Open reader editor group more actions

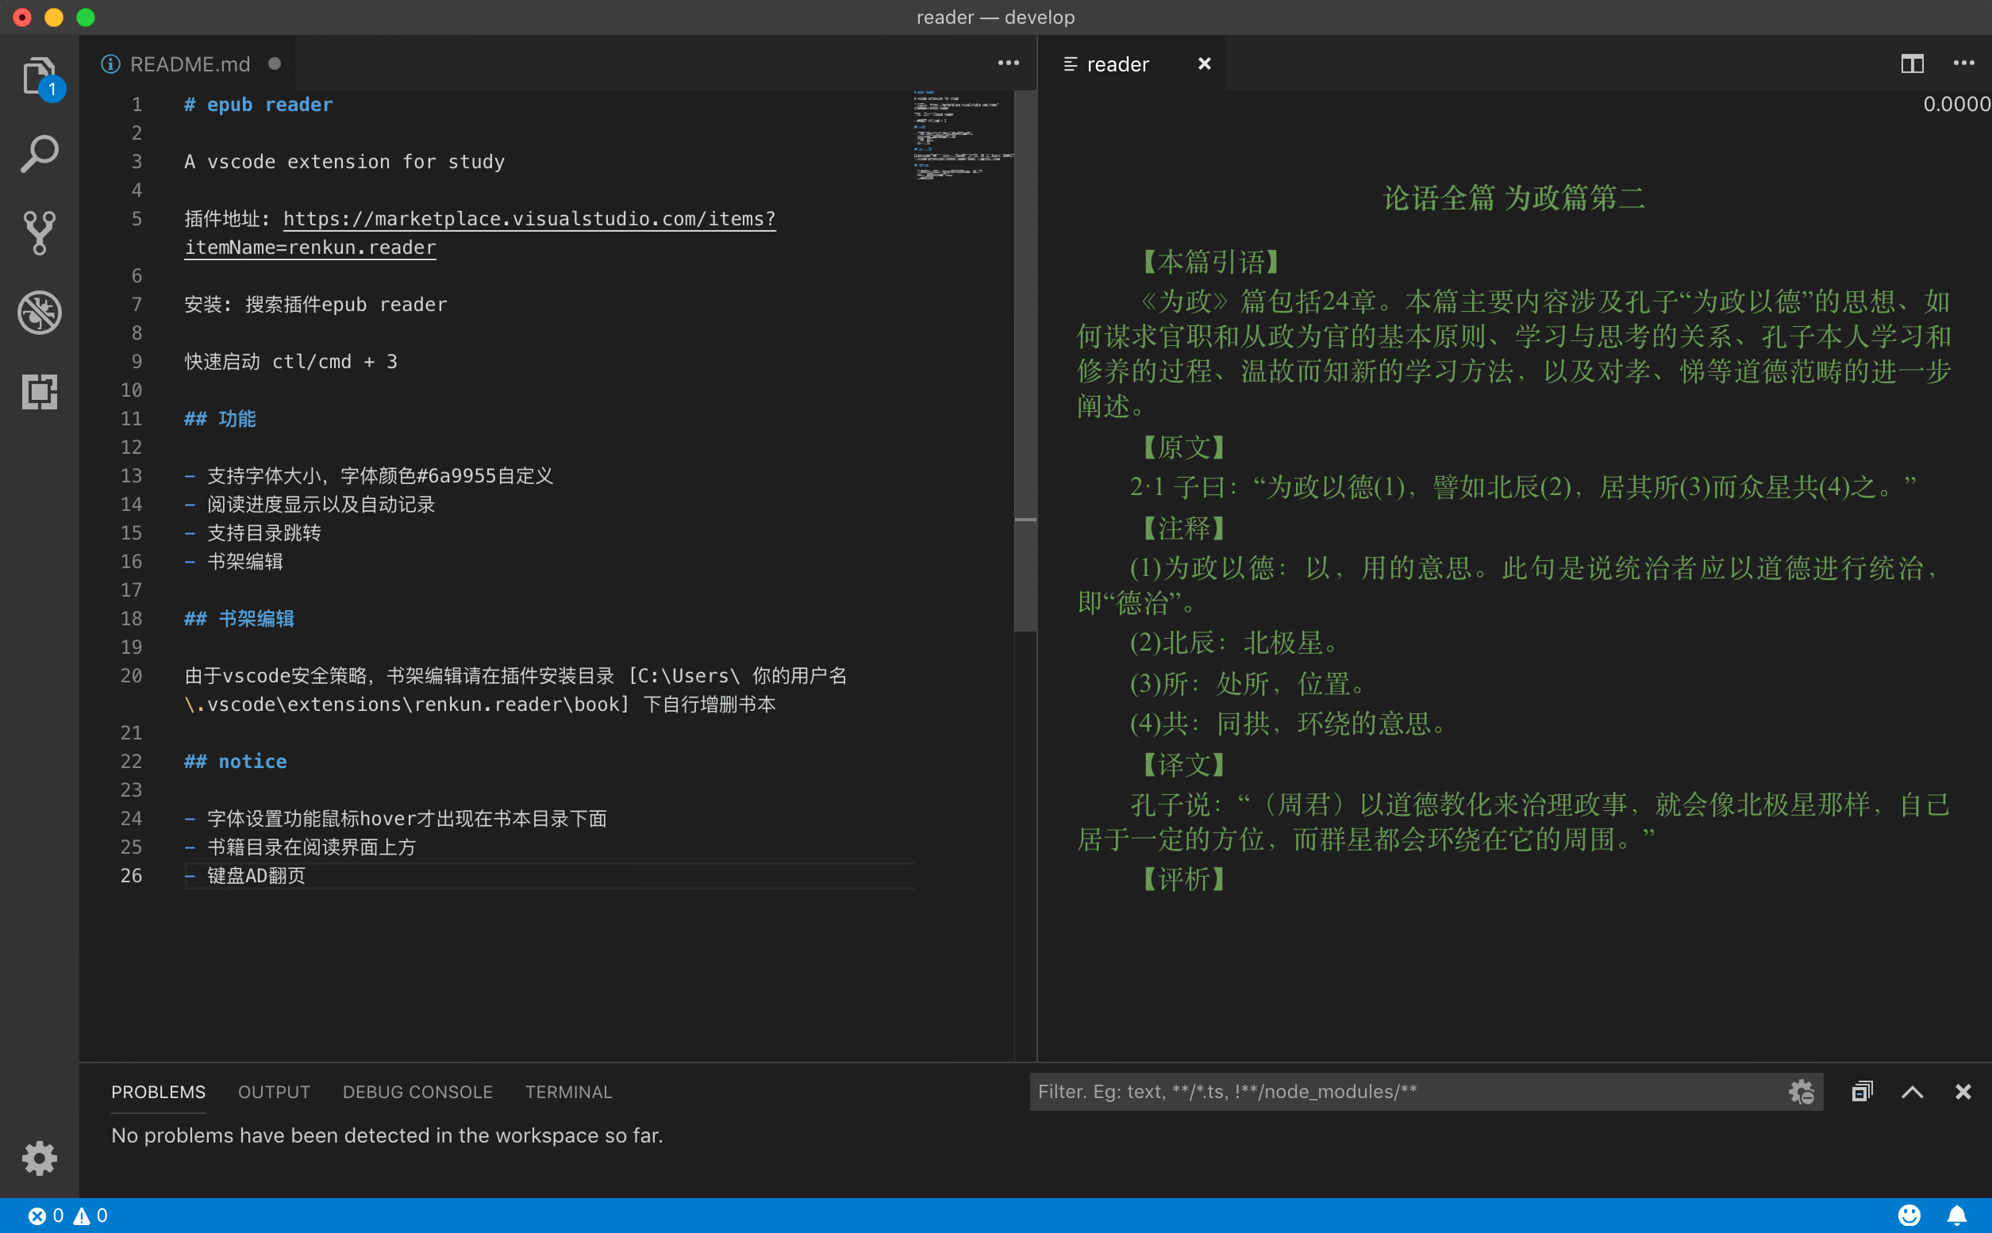[x=1963, y=63]
